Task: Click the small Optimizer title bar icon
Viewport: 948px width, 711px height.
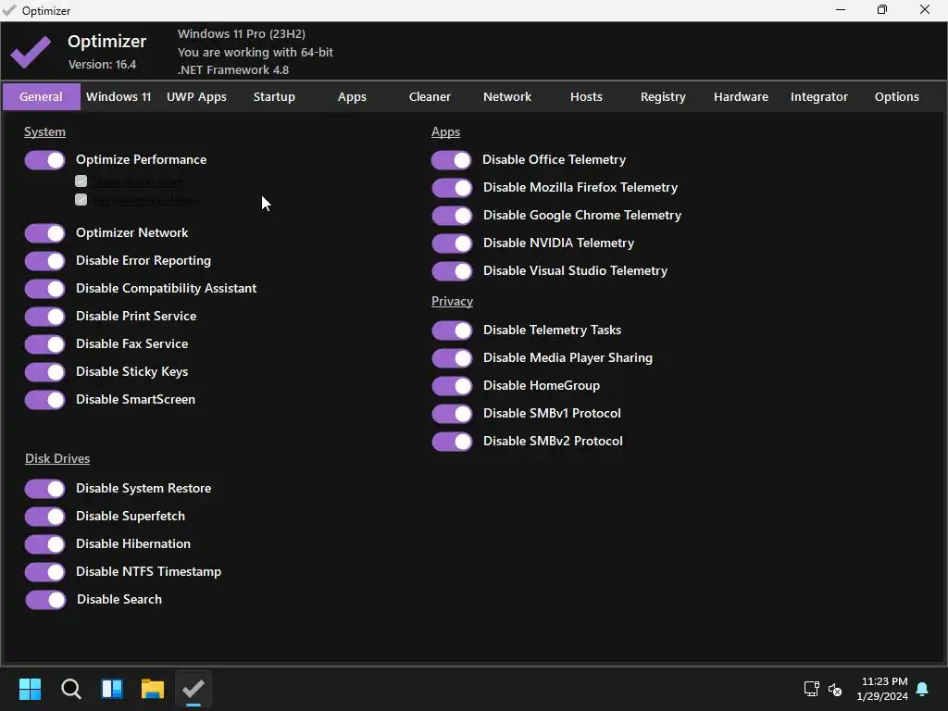Action: tap(9, 10)
